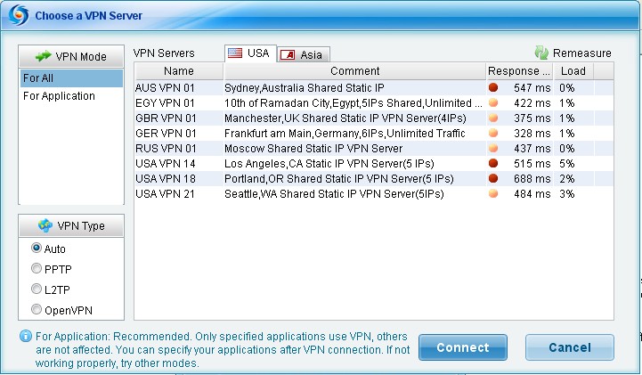Click the 422 ms response time value
Viewport: 642px width, 375px height.
[x=532, y=102]
